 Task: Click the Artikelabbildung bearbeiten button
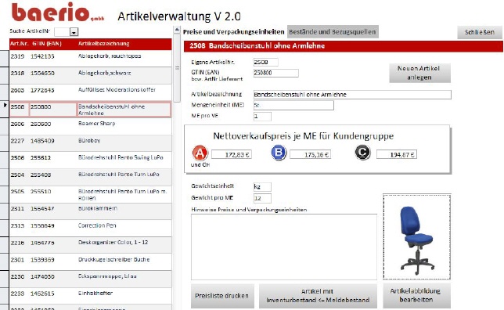click(416, 295)
